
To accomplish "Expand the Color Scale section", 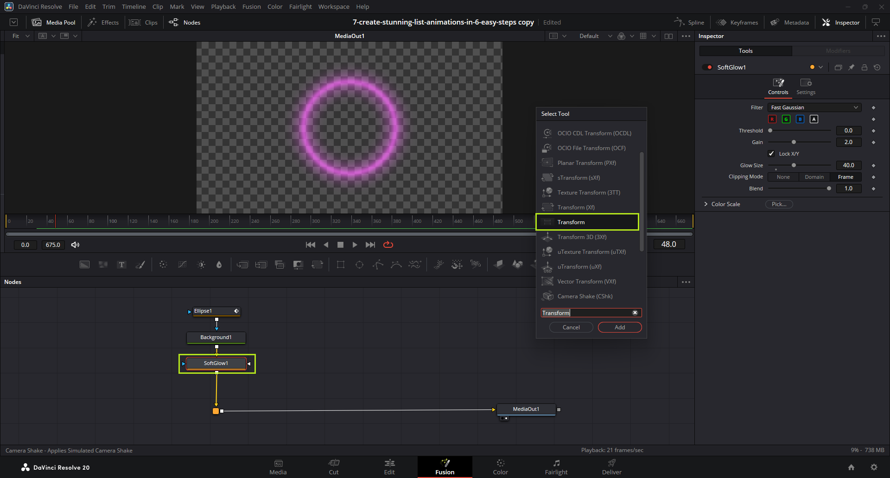I will [706, 204].
